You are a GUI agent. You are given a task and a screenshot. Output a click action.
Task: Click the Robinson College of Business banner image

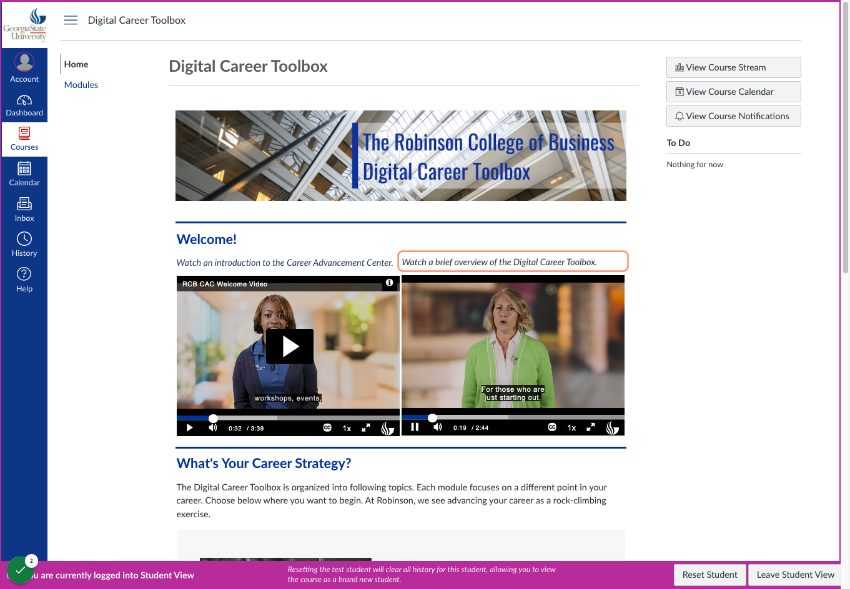click(x=401, y=155)
